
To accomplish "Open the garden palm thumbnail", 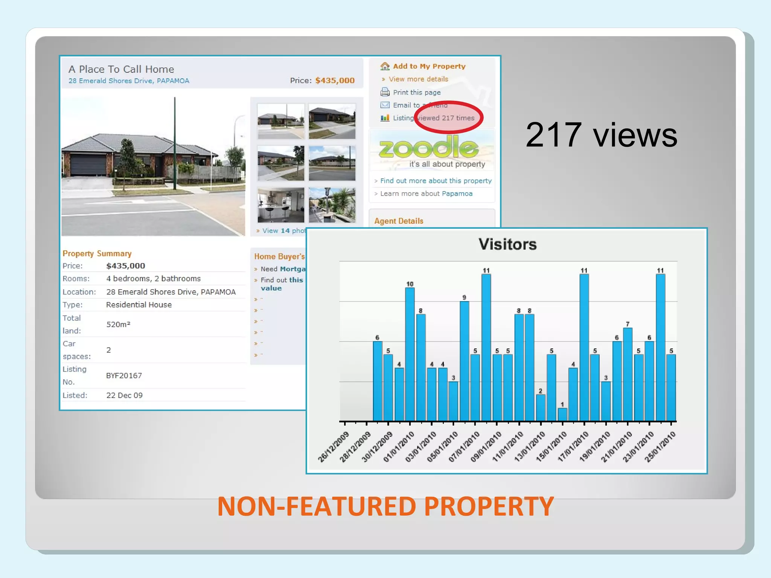I will [332, 205].
